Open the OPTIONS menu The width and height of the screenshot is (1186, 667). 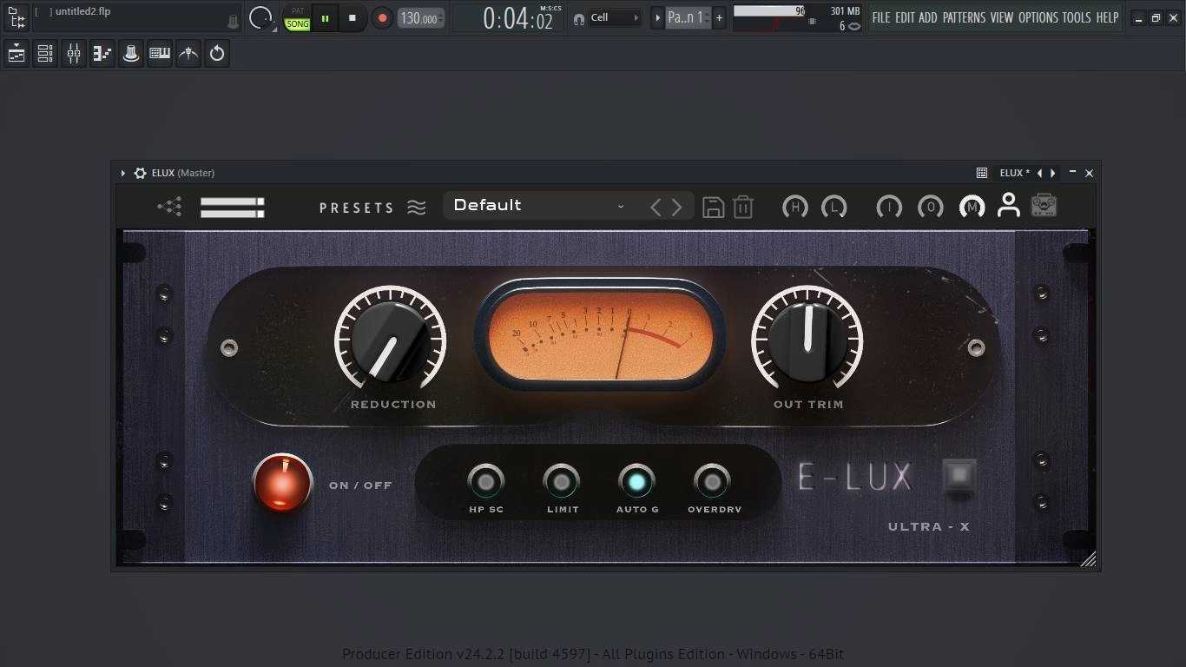click(x=1038, y=17)
